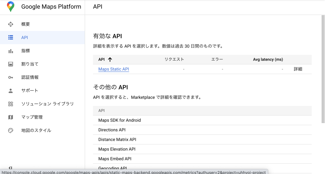
Task: Select Maps SDK for Android row
Action: coord(202,120)
